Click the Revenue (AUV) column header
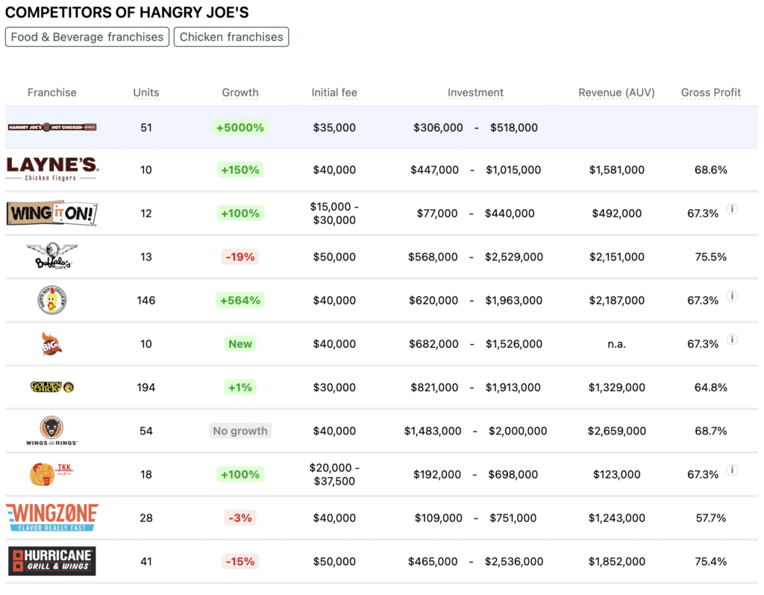The image size is (764, 595). (616, 93)
